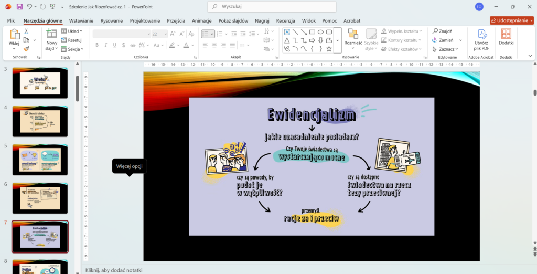Click the Save icon in title bar
The image size is (537, 274).
point(19,7)
